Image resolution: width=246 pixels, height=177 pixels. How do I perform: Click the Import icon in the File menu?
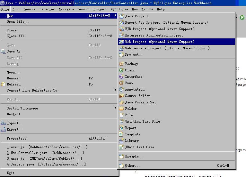click(3, 123)
